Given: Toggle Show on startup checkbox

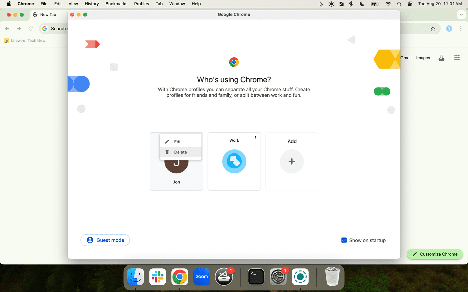Looking at the screenshot, I should tap(344, 240).
